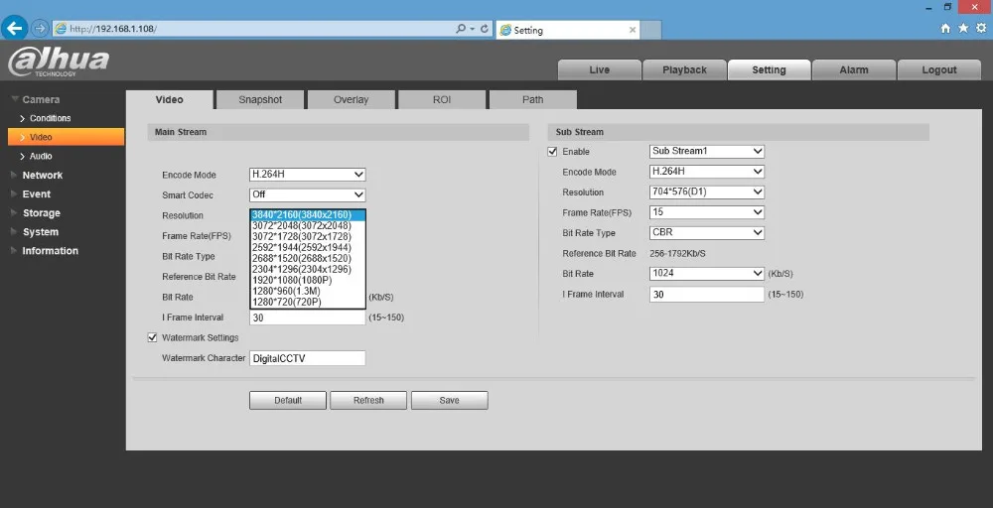Click the empty new tab button

pyautogui.click(x=651, y=30)
